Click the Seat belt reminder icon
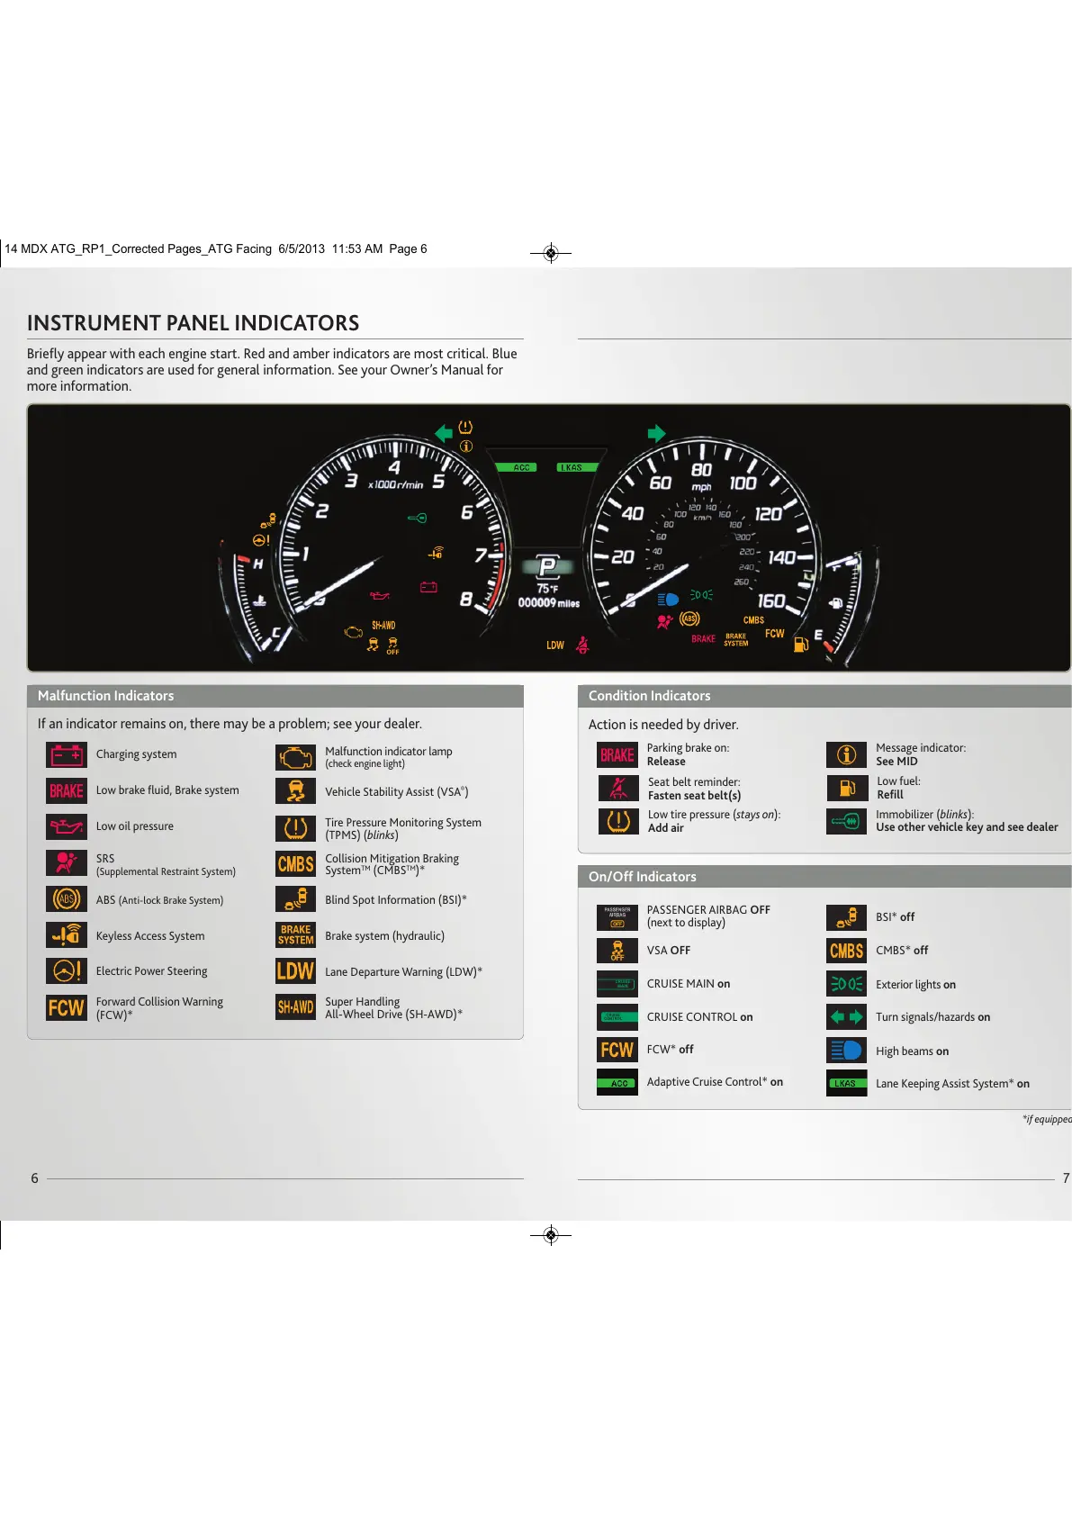 click(617, 789)
